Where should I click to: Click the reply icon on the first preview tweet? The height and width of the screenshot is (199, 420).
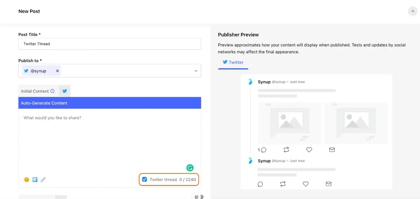[264, 150]
